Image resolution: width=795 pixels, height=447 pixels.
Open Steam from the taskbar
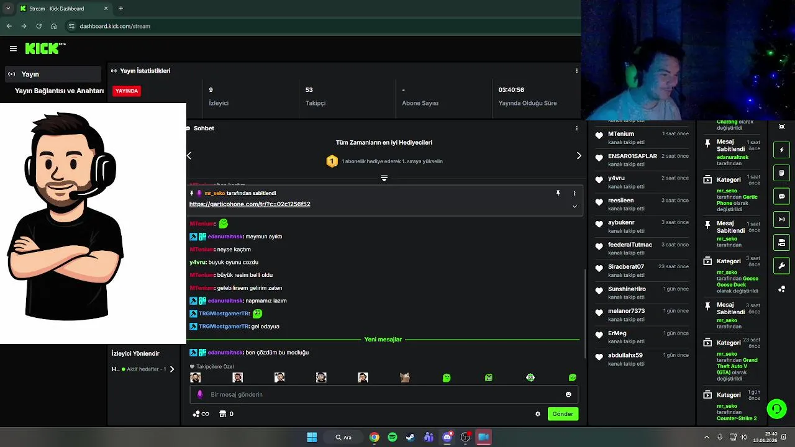coord(411,437)
